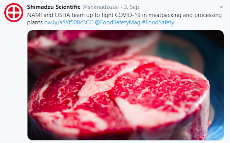This screenshot has height=143, width=230.
Task: Click the word meatpacking in the tweet
Action: click(x=165, y=15)
